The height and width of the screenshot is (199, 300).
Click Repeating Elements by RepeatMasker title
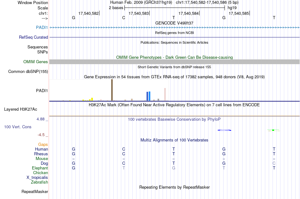click(175, 187)
